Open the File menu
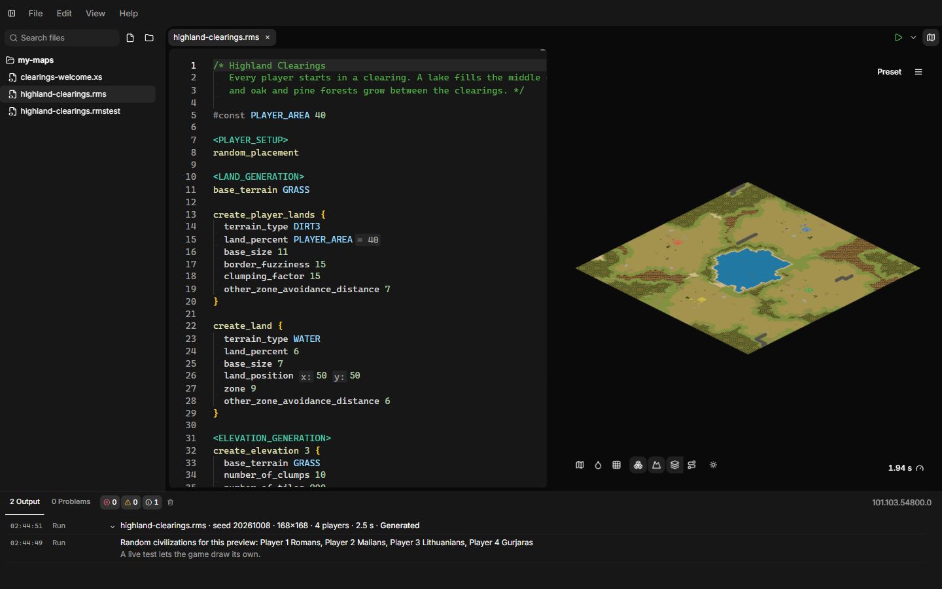The height and width of the screenshot is (589, 942). [35, 13]
